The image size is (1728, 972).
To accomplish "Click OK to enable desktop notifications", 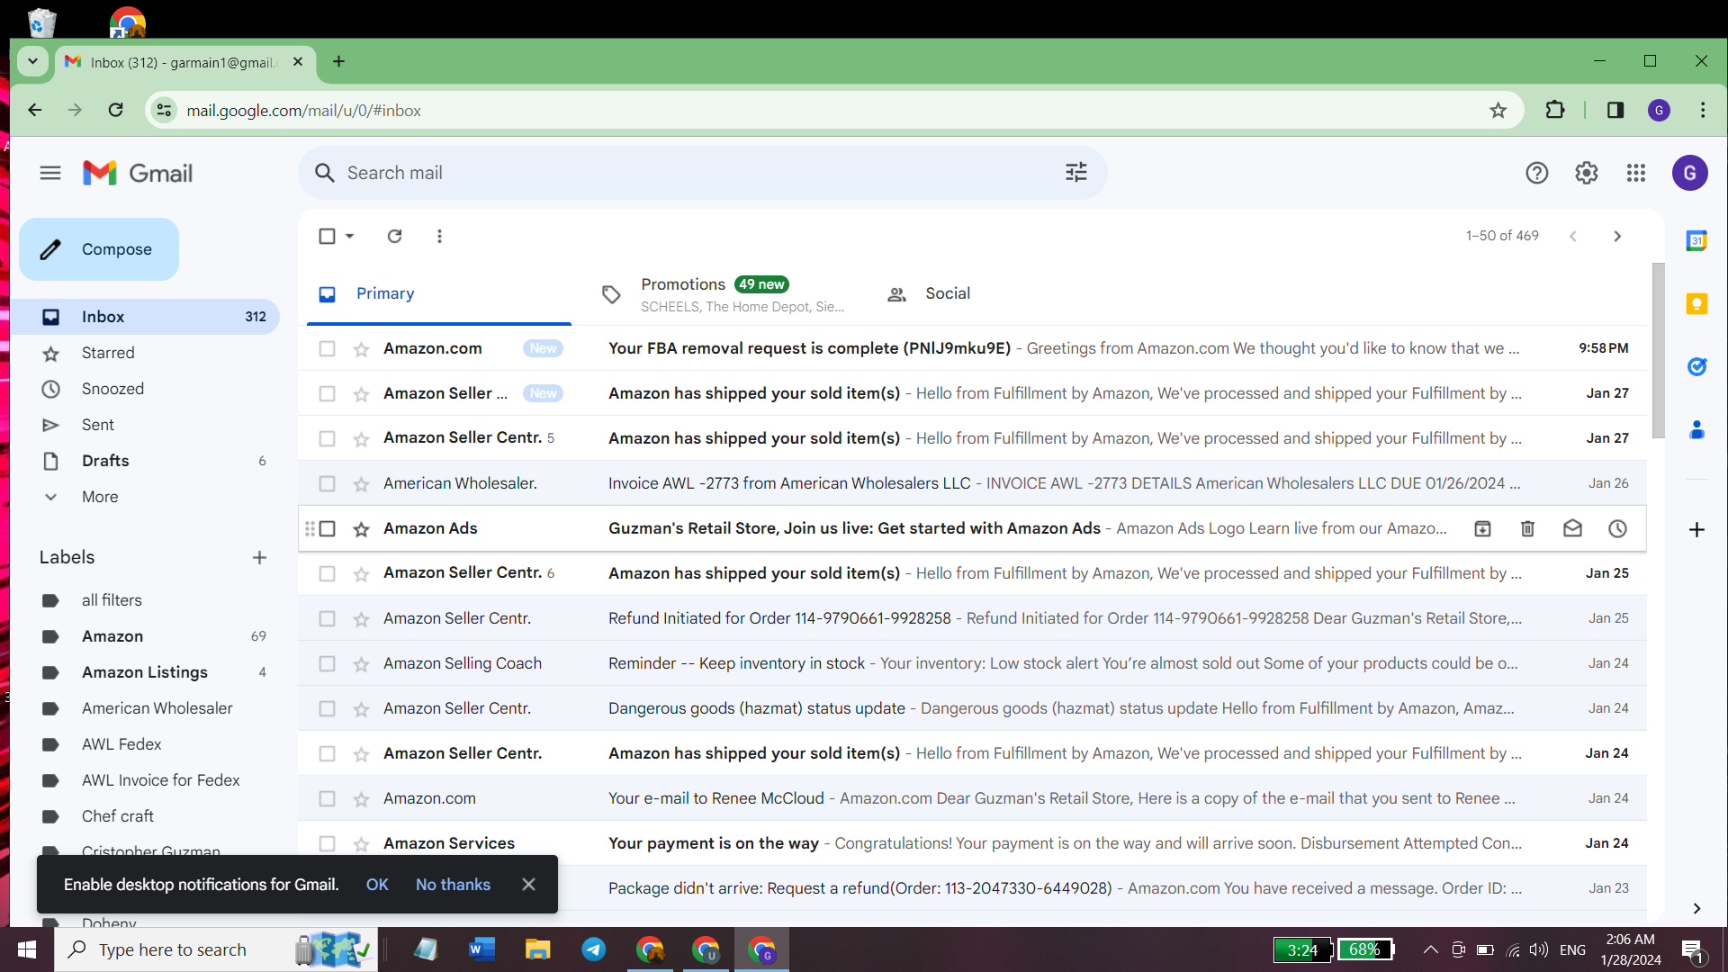I will tap(377, 885).
